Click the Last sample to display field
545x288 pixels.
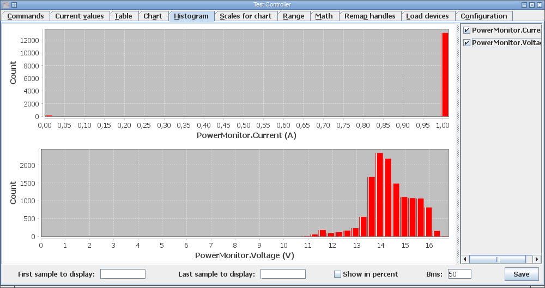[283, 274]
